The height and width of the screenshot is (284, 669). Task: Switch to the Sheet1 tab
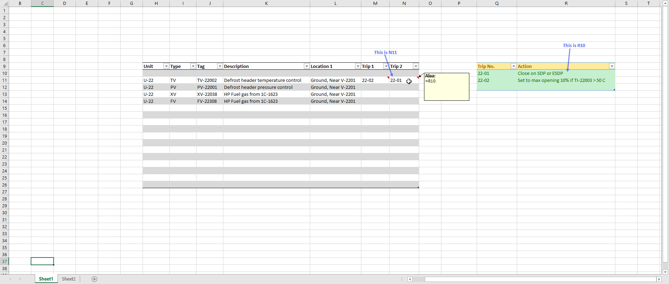click(x=46, y=279)
